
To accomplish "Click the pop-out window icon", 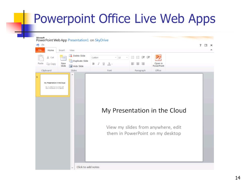I will (206, 45).
